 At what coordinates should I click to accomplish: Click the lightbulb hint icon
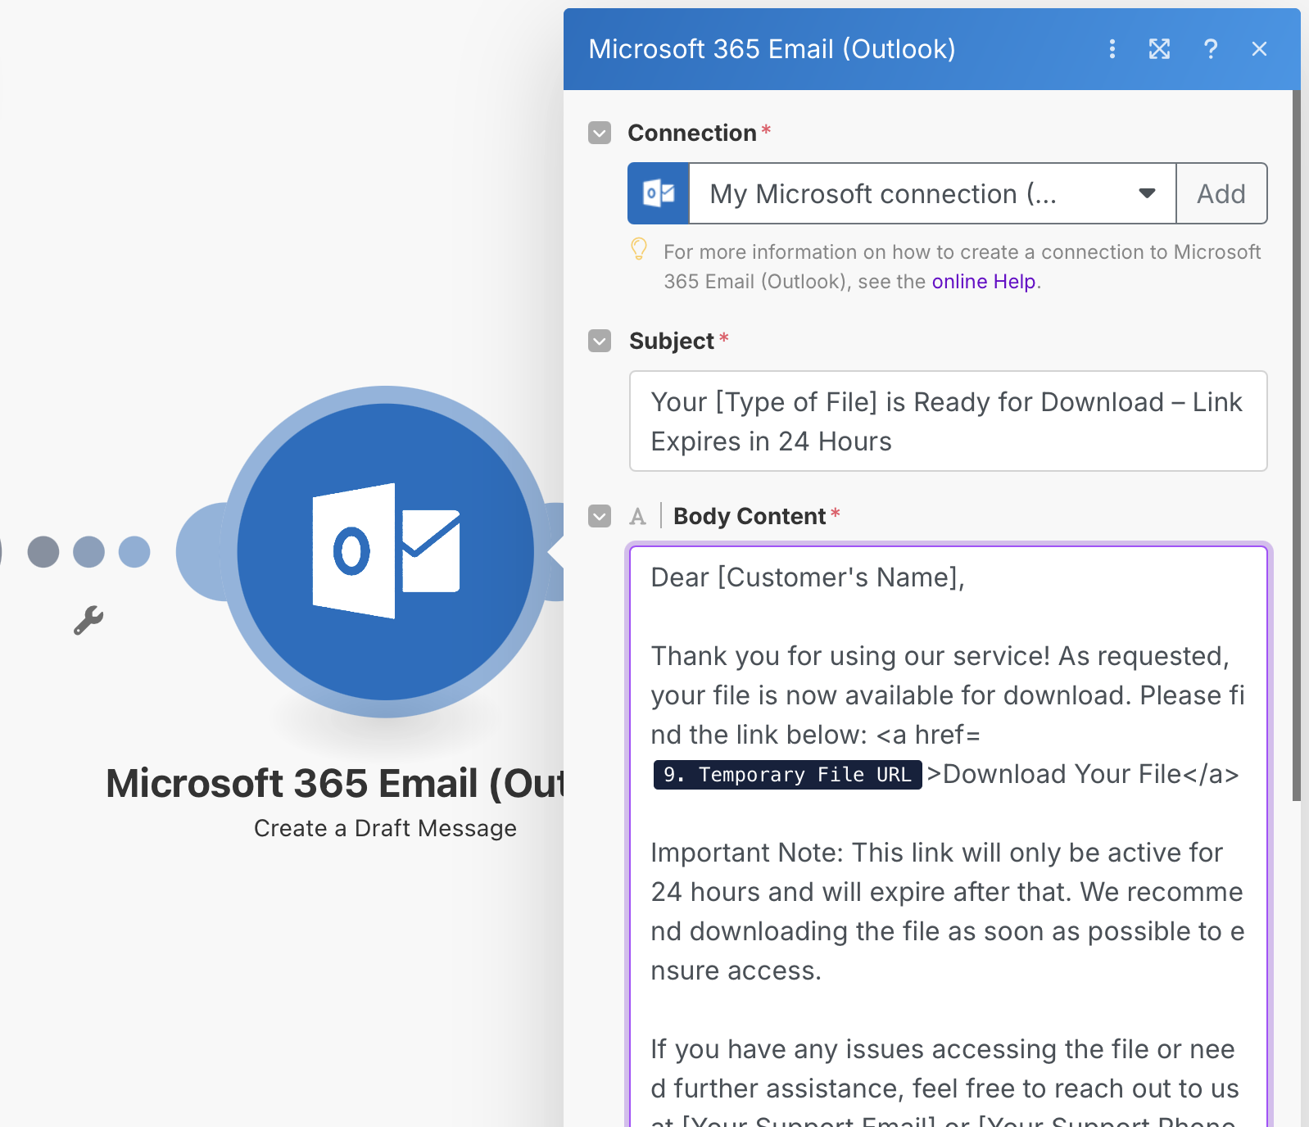[639, 249]
